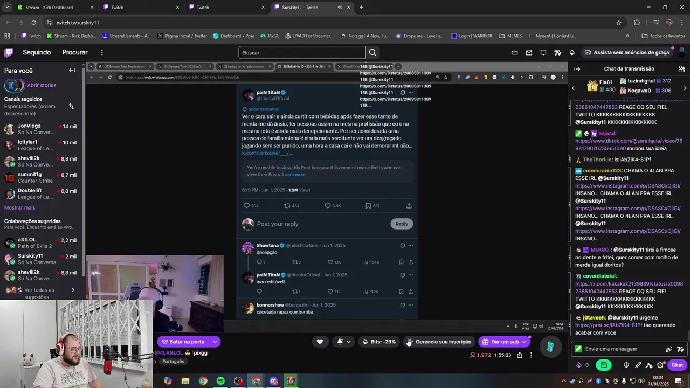Open StreamElements bookmark
The image size is (690, 388).
[126, 36]
